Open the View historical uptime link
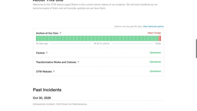This screenshot has height=111, width=197. click(x=153, y=26)
